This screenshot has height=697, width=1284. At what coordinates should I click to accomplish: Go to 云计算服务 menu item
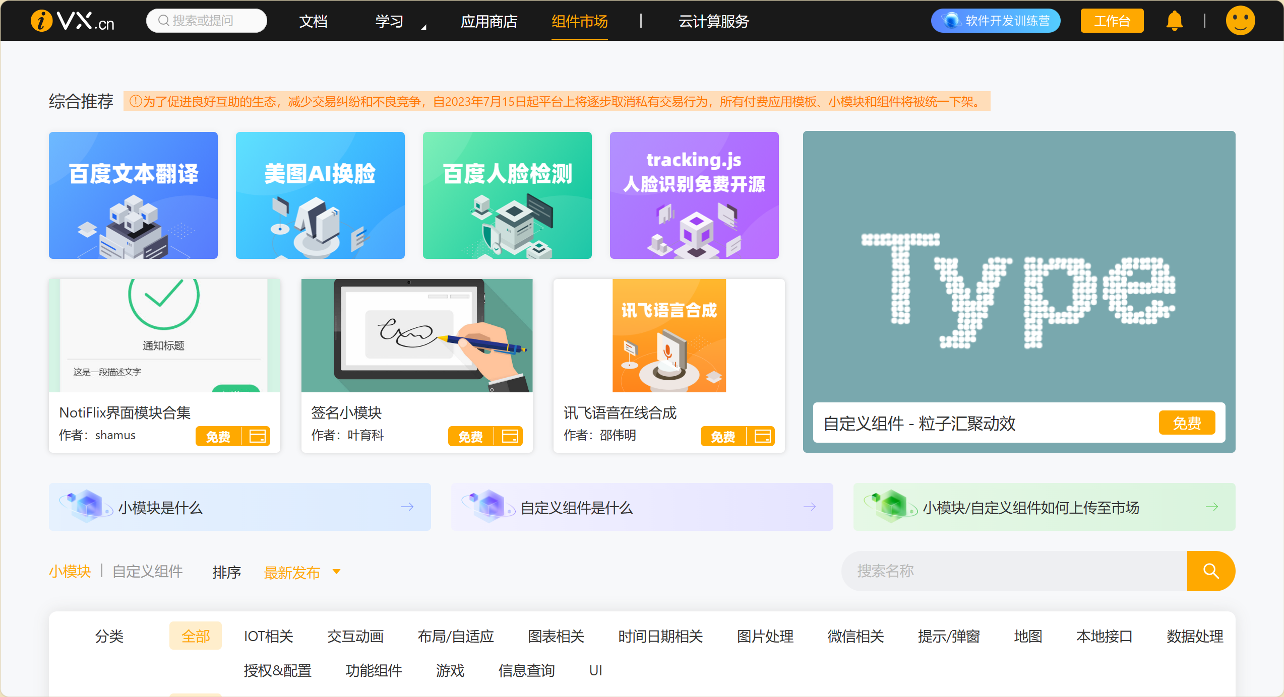713,21
